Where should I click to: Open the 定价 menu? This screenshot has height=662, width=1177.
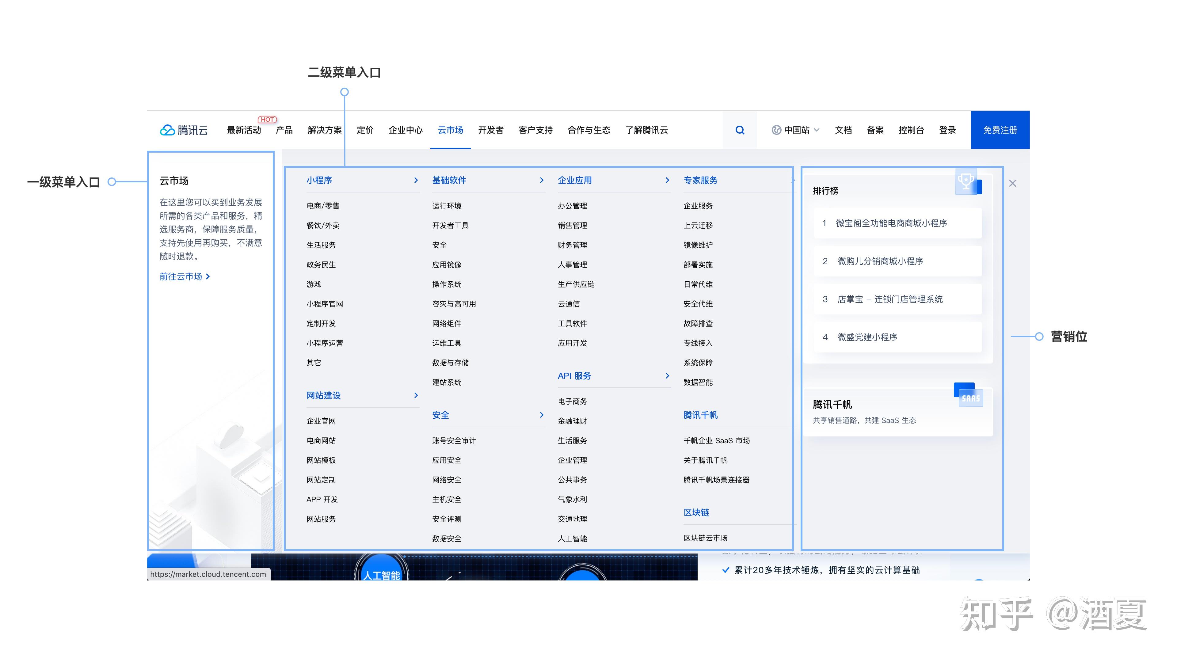(x=365, y=130)
